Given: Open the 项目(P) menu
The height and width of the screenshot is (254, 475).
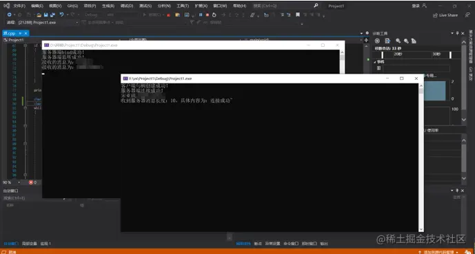Looking at the screenshot, I should (x=90, y=6).
